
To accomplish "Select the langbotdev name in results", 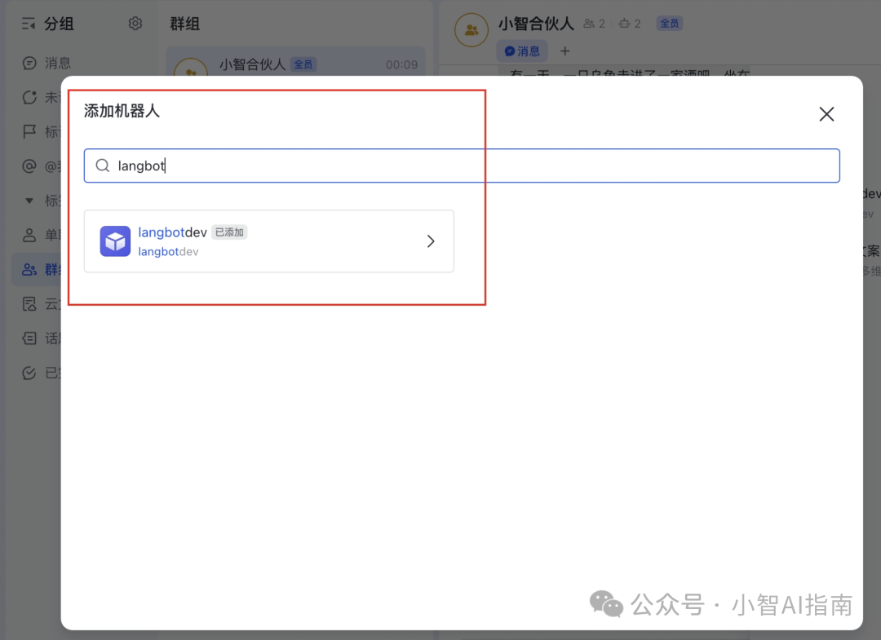I will (x=172, y=232).
